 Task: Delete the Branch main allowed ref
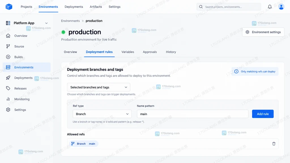pyautogui.click(x=274, y=143)
